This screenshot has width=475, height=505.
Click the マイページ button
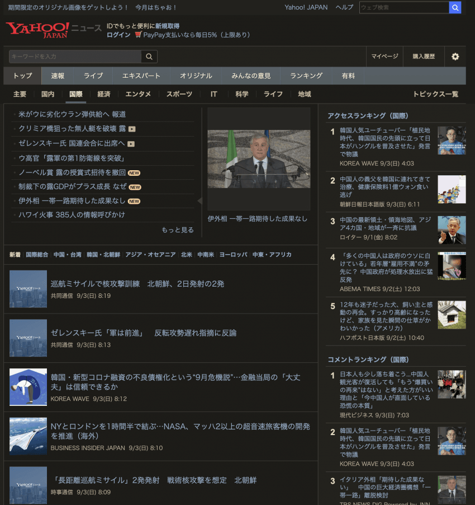pyautogui.click(x=384, y=57)
